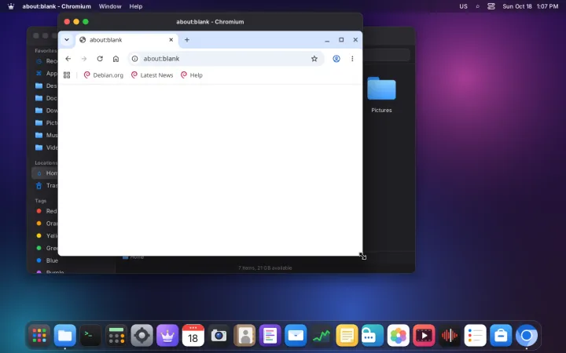
Task: Open the about:blank - Chromium app menu
Action: (x=57, y=6)
